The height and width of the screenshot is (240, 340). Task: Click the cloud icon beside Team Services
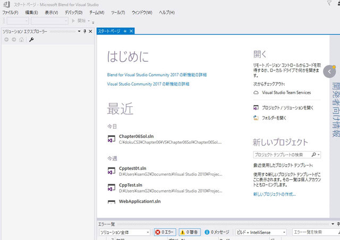tap(256, 93)
